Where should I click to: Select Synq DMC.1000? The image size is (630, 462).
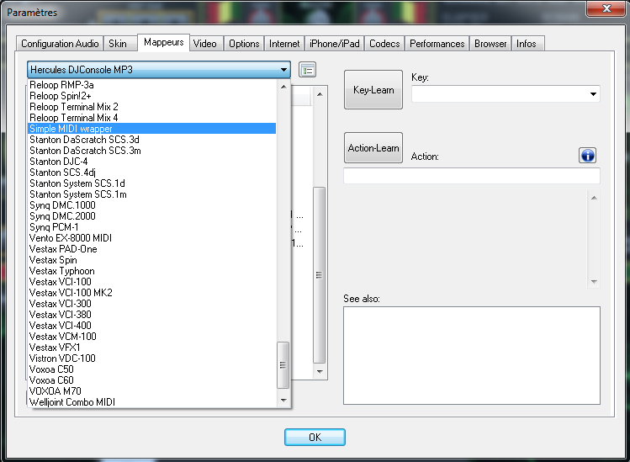coord(152,205)
